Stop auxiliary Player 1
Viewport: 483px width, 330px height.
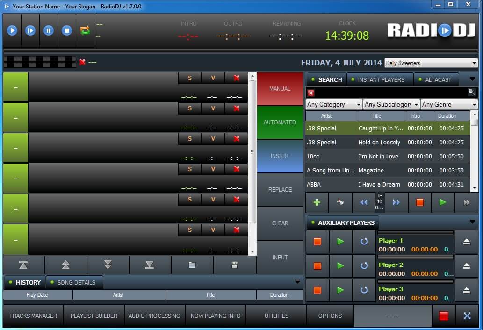pyautogui.click(x=317, y=242)
